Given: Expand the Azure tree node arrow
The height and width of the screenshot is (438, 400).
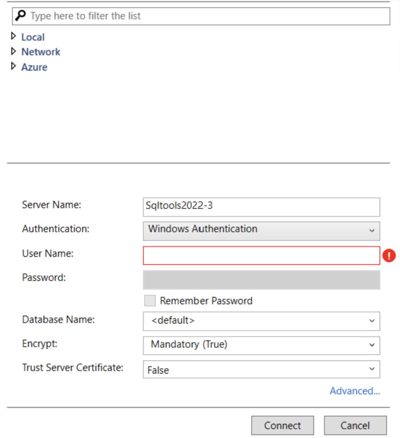Looking at the screenshot, I should coord(13,66).
